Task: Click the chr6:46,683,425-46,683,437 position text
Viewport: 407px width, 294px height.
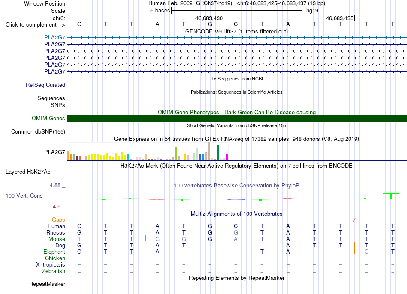Action: [x=281, y=3]
